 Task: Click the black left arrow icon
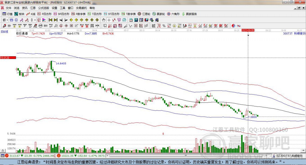[61, 20]
